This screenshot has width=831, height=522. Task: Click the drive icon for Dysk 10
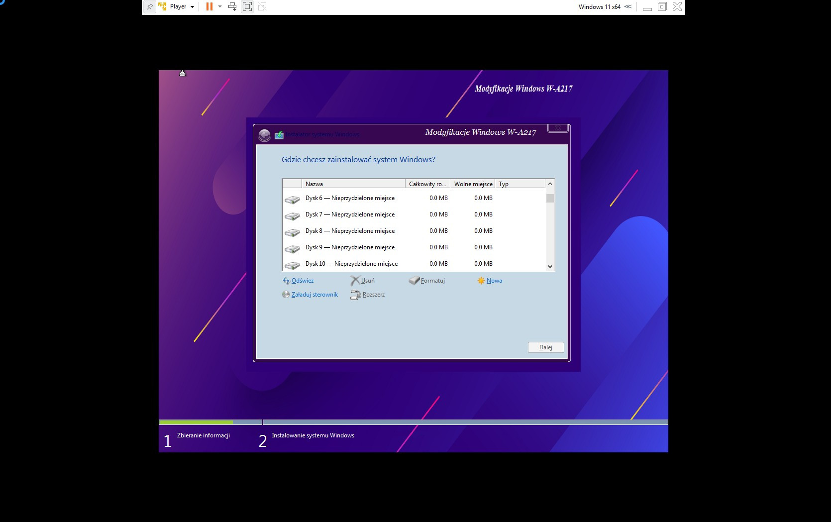point(293,265)
